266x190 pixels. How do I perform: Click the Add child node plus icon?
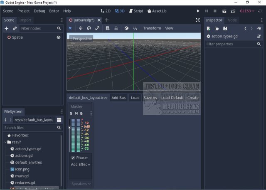tap(6, 28)
